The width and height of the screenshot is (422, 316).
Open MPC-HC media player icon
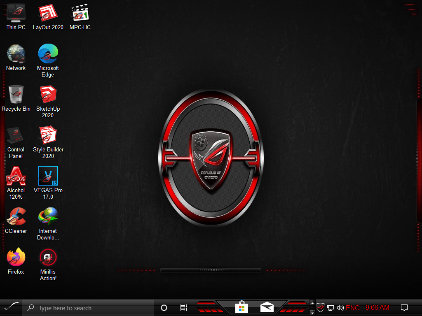pos(80,16)
